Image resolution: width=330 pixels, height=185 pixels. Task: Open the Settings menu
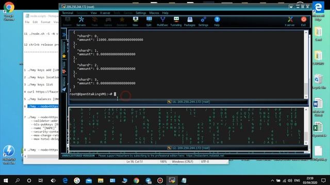pyautogui.click(x=141, y=13)
